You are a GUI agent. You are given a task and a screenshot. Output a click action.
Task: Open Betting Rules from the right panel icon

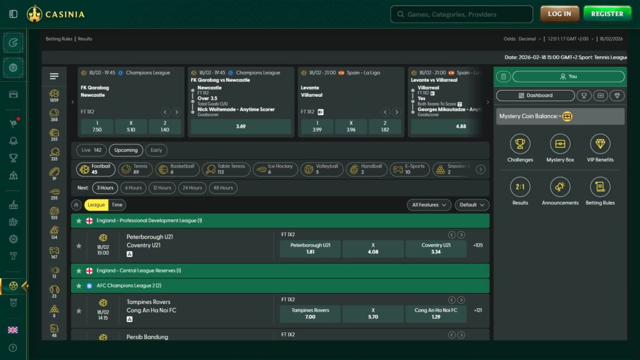click(x=599, y=188)
